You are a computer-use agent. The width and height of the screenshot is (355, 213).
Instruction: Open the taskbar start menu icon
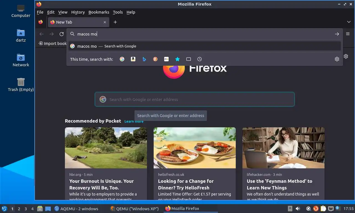pos(4,209)
